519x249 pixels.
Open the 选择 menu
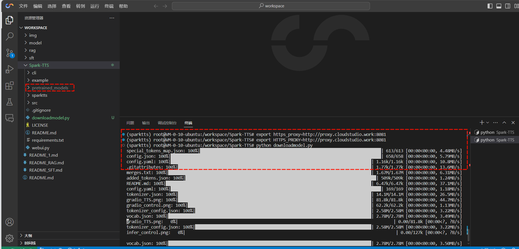[x=52, y=6]
